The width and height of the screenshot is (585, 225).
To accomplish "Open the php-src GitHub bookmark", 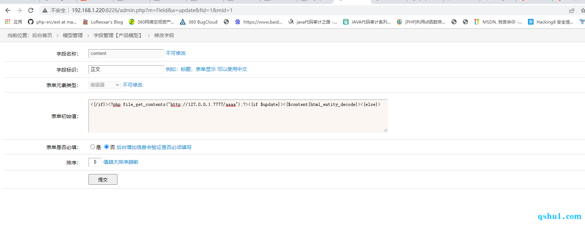I will (x=52, y=22).
